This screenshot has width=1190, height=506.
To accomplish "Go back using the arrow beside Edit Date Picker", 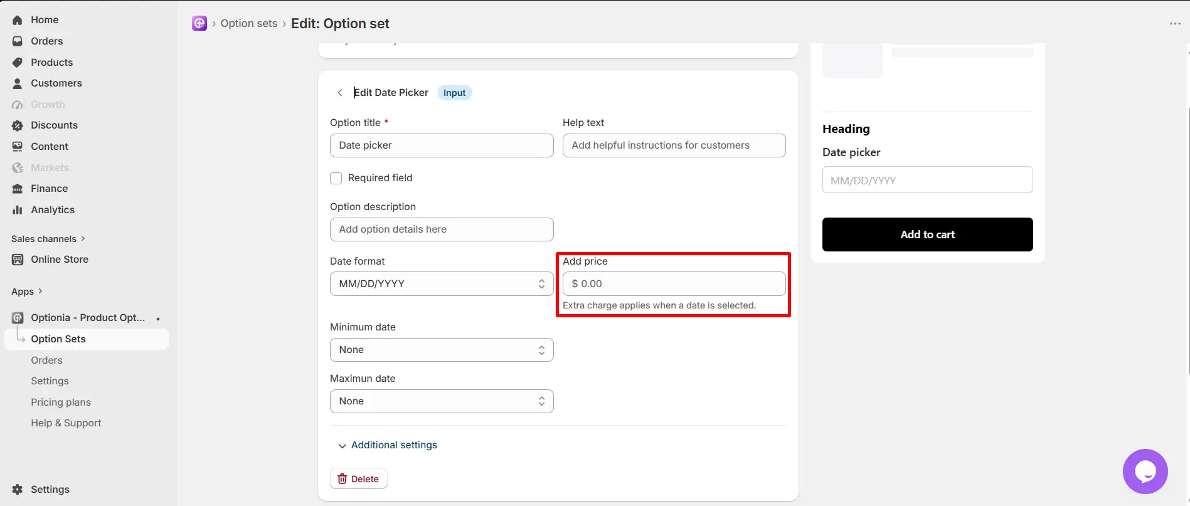I will click(x=339, y=93).
